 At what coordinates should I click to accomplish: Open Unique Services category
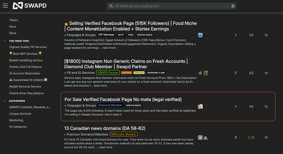coord(20,114)
